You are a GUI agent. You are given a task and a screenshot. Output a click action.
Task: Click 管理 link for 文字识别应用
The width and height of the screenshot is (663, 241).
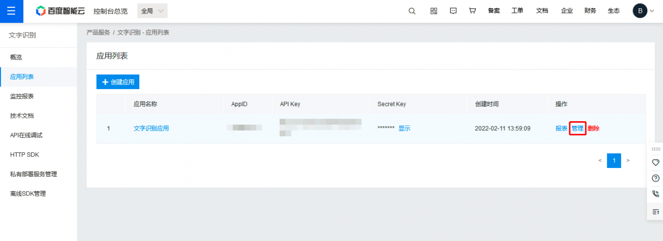point(578,129)
